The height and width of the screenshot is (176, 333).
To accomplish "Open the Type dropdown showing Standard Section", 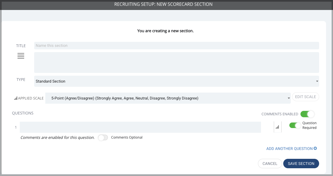I will coord(177,81).
